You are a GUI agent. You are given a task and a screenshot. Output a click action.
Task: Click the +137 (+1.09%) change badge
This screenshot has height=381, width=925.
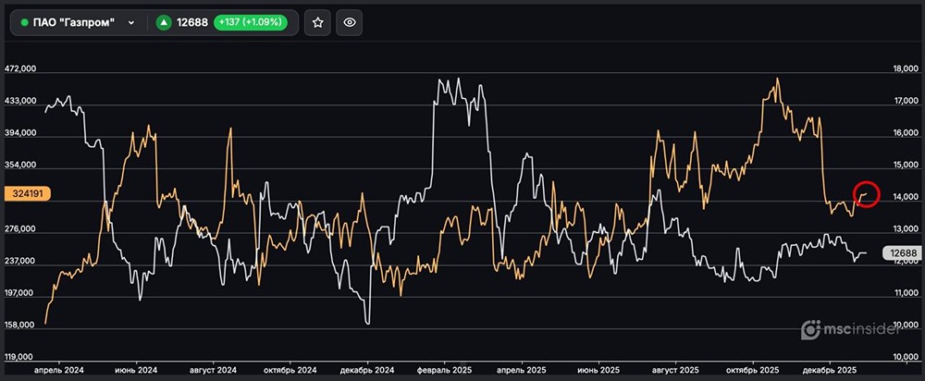pyautogui.click(x=250, y=22)
